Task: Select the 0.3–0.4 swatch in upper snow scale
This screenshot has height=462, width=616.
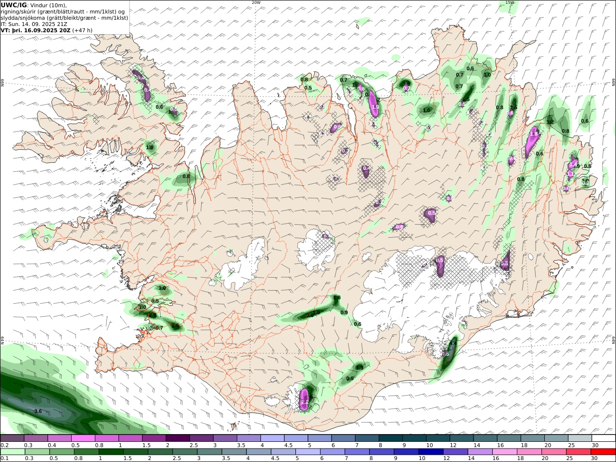Action: pos(36,438)
